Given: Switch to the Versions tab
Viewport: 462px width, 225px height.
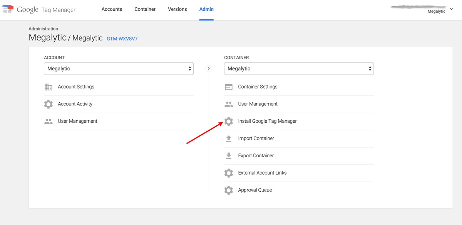Looking at the screenshot, I should (x=177, y=9).
